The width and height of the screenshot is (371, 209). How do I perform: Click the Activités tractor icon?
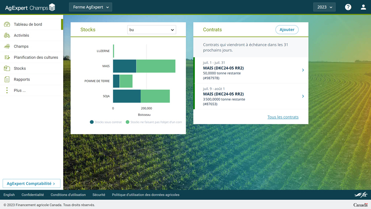[x=7, y=35]
